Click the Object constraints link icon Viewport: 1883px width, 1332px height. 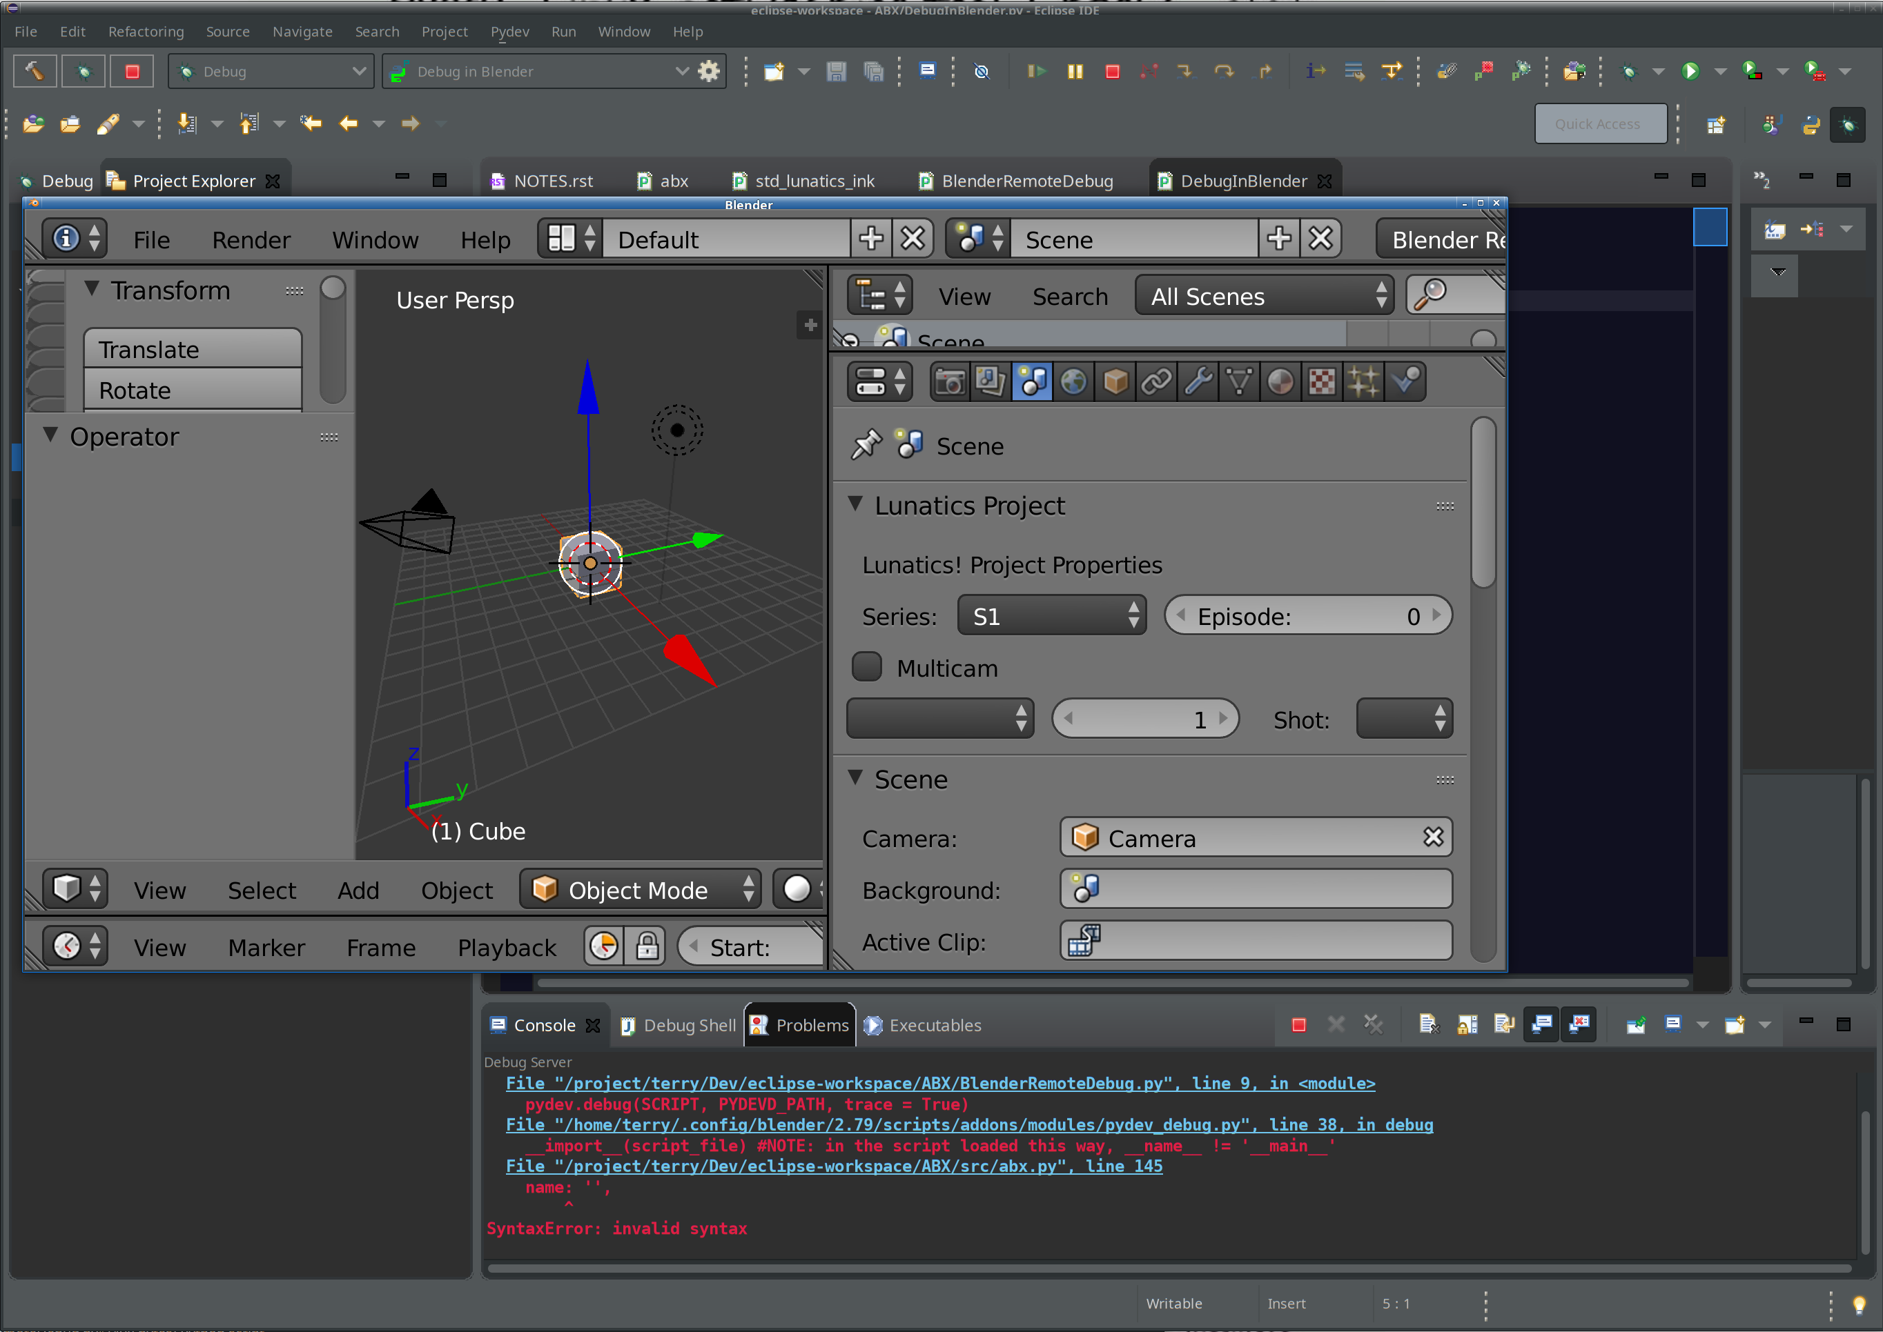pos(1155,381)
